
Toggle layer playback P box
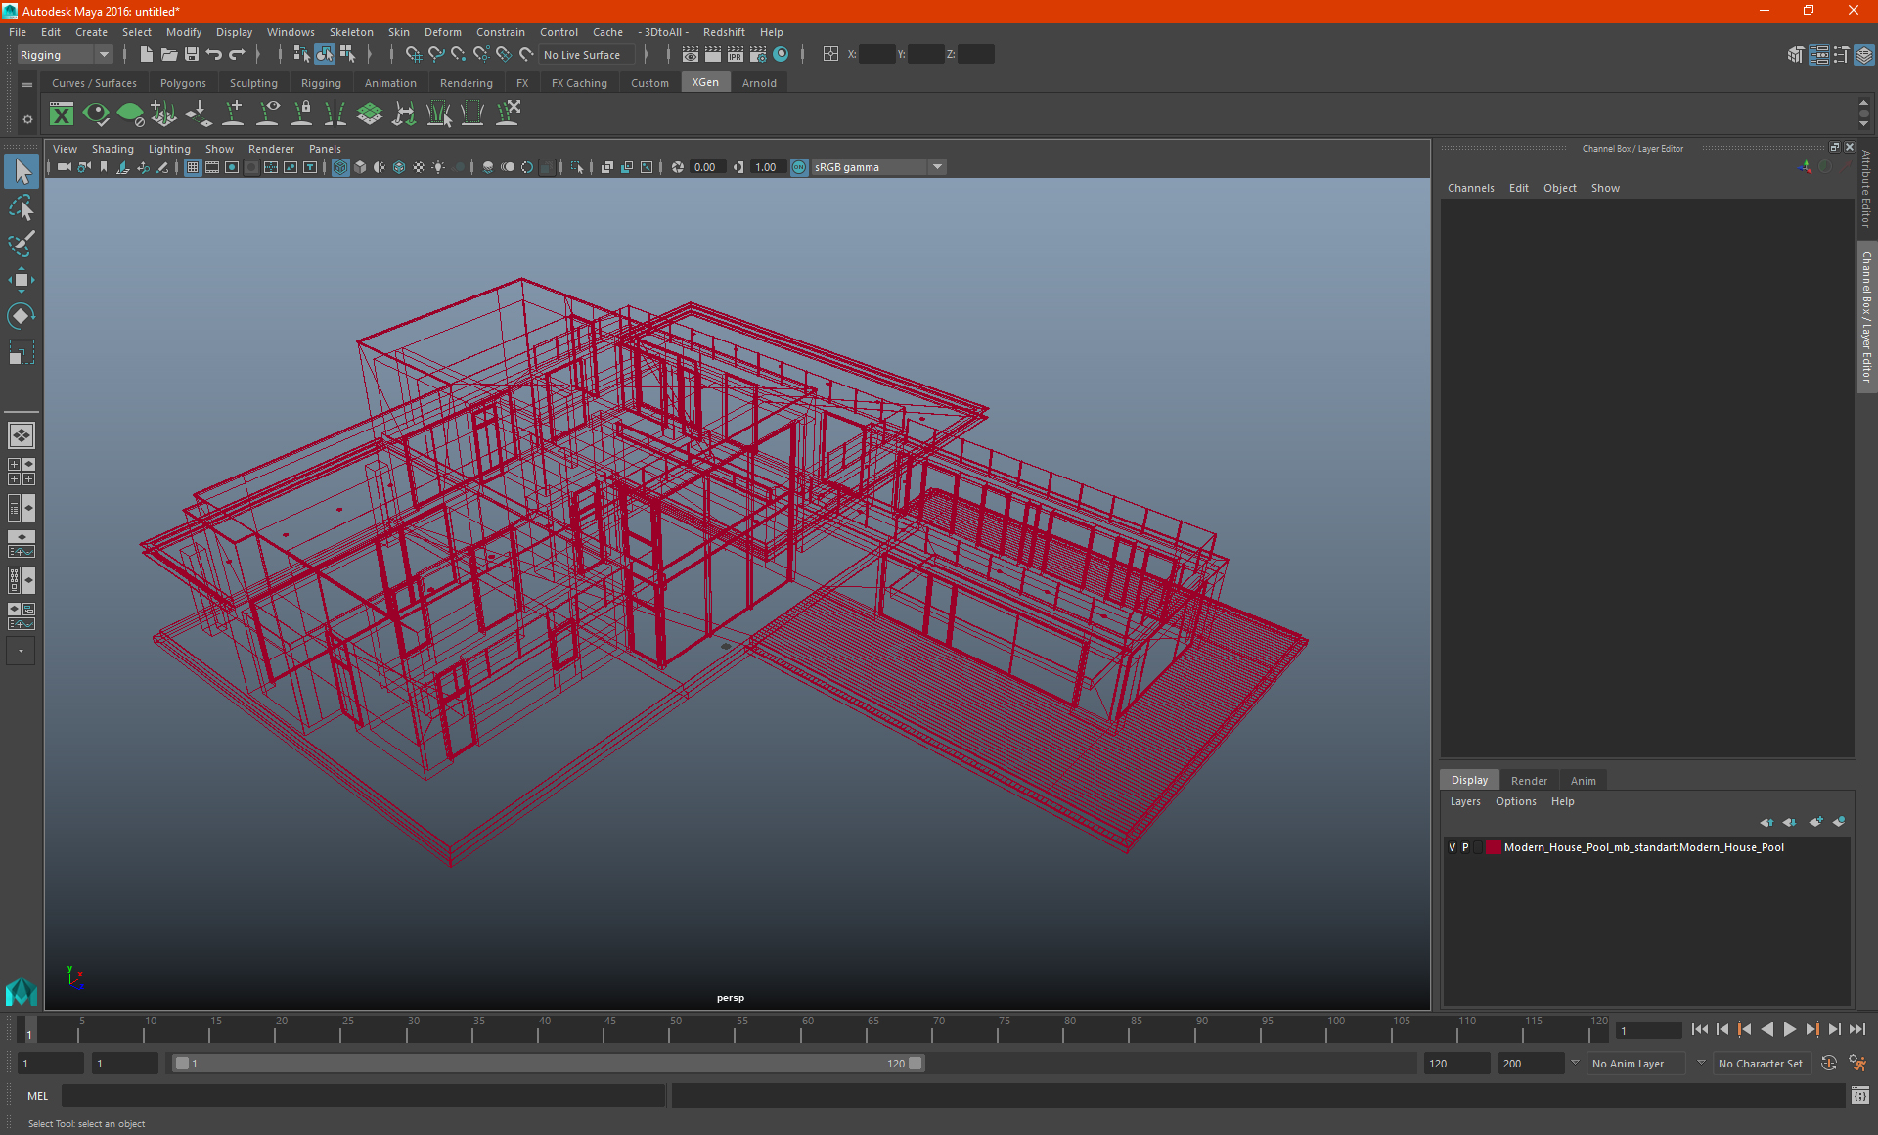point(1465,848)
